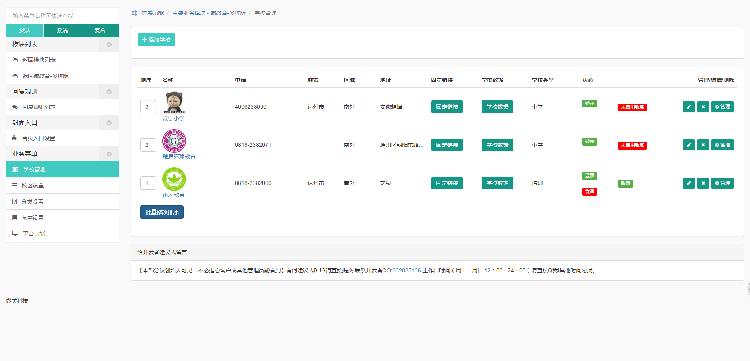Toggle the 收费 status badge for 雨禾教育
The width and height of the screenshot is (750, 361).
click(x=625, y=183)
